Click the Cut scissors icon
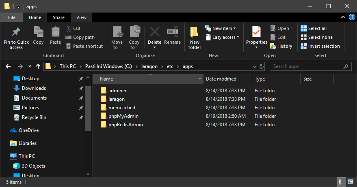This screenshot has height=187, width=357. [x=69, y=28]
